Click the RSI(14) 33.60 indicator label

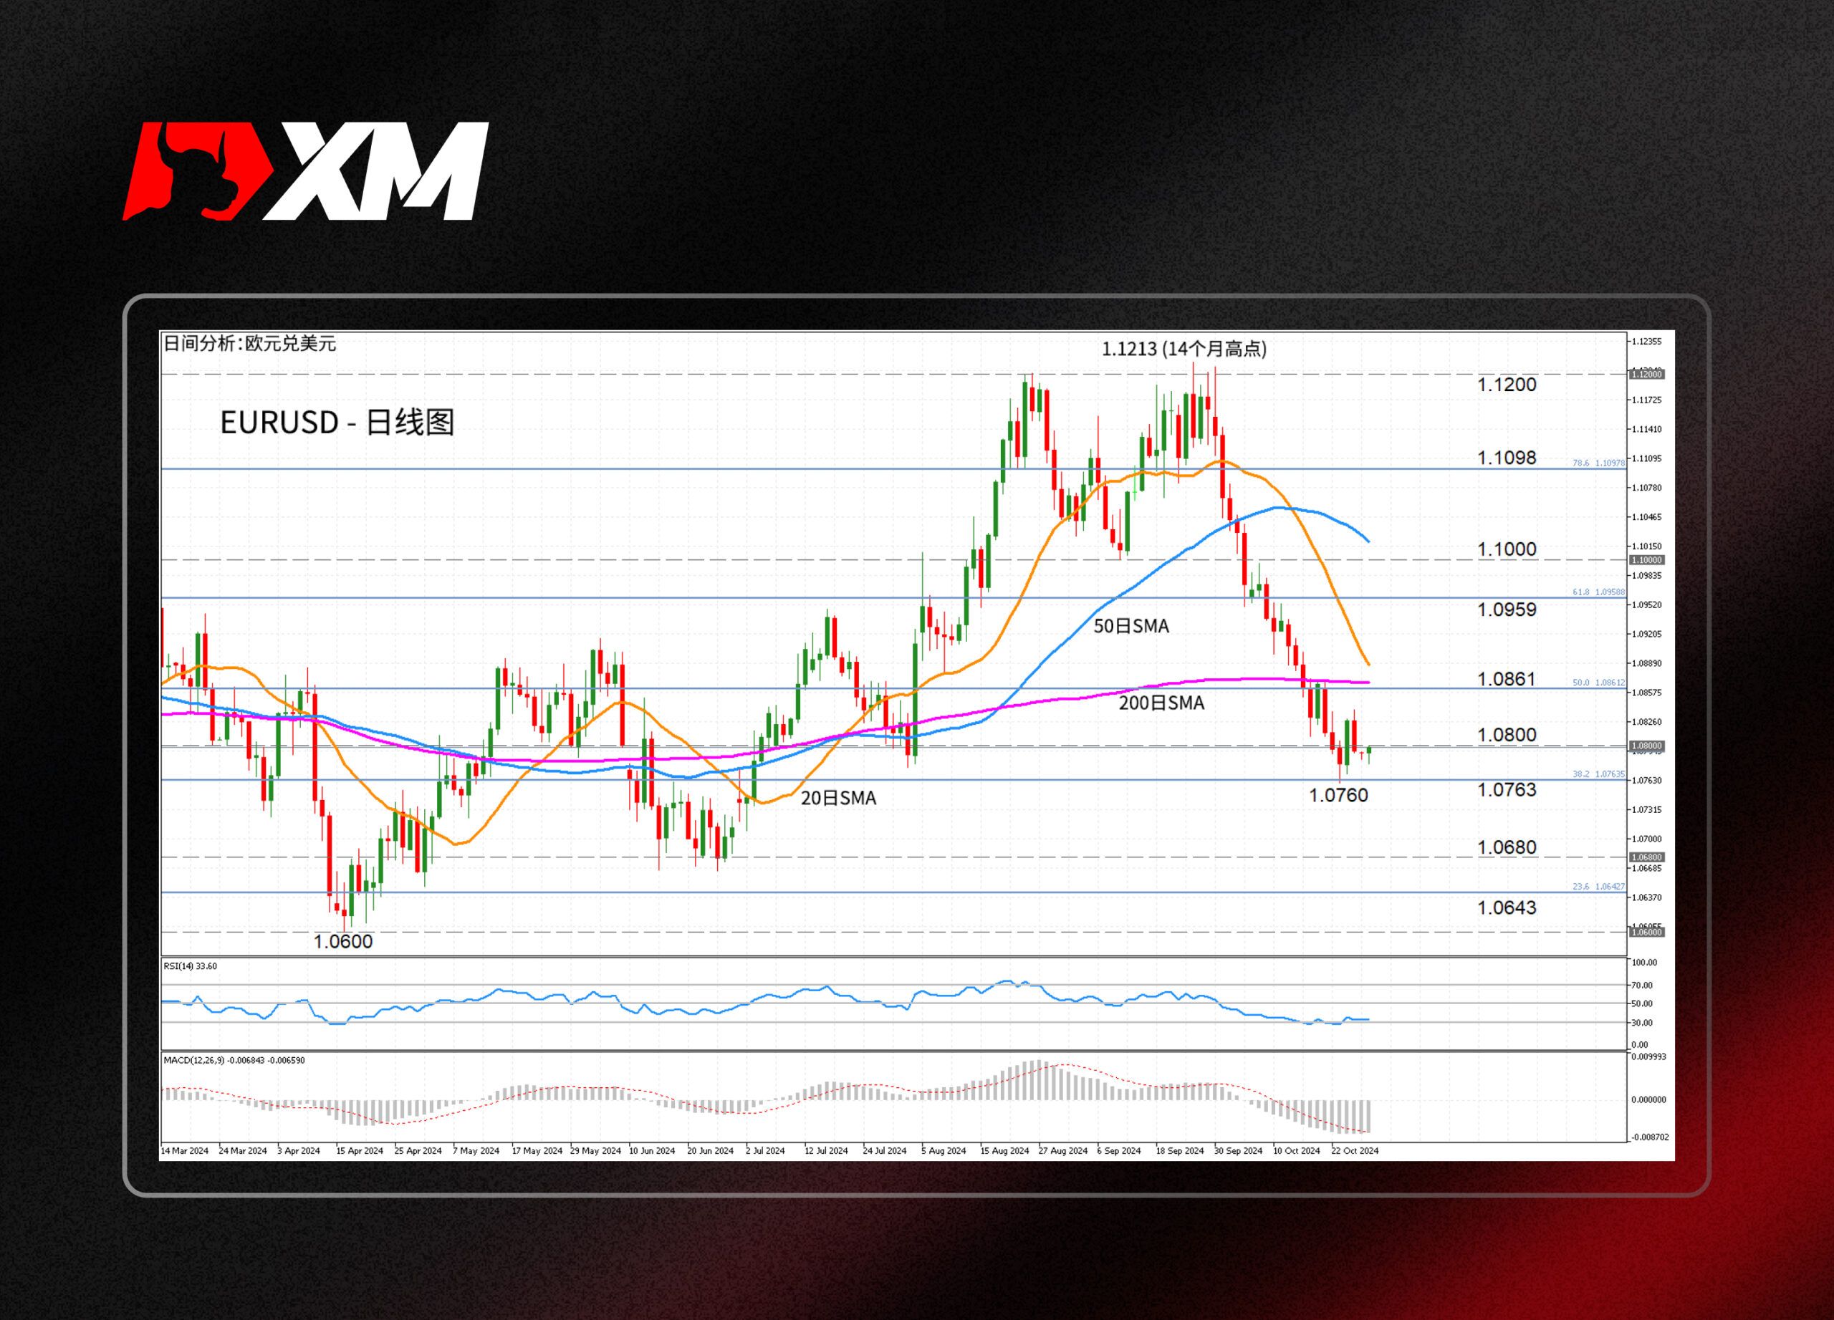tap(190, 966)
